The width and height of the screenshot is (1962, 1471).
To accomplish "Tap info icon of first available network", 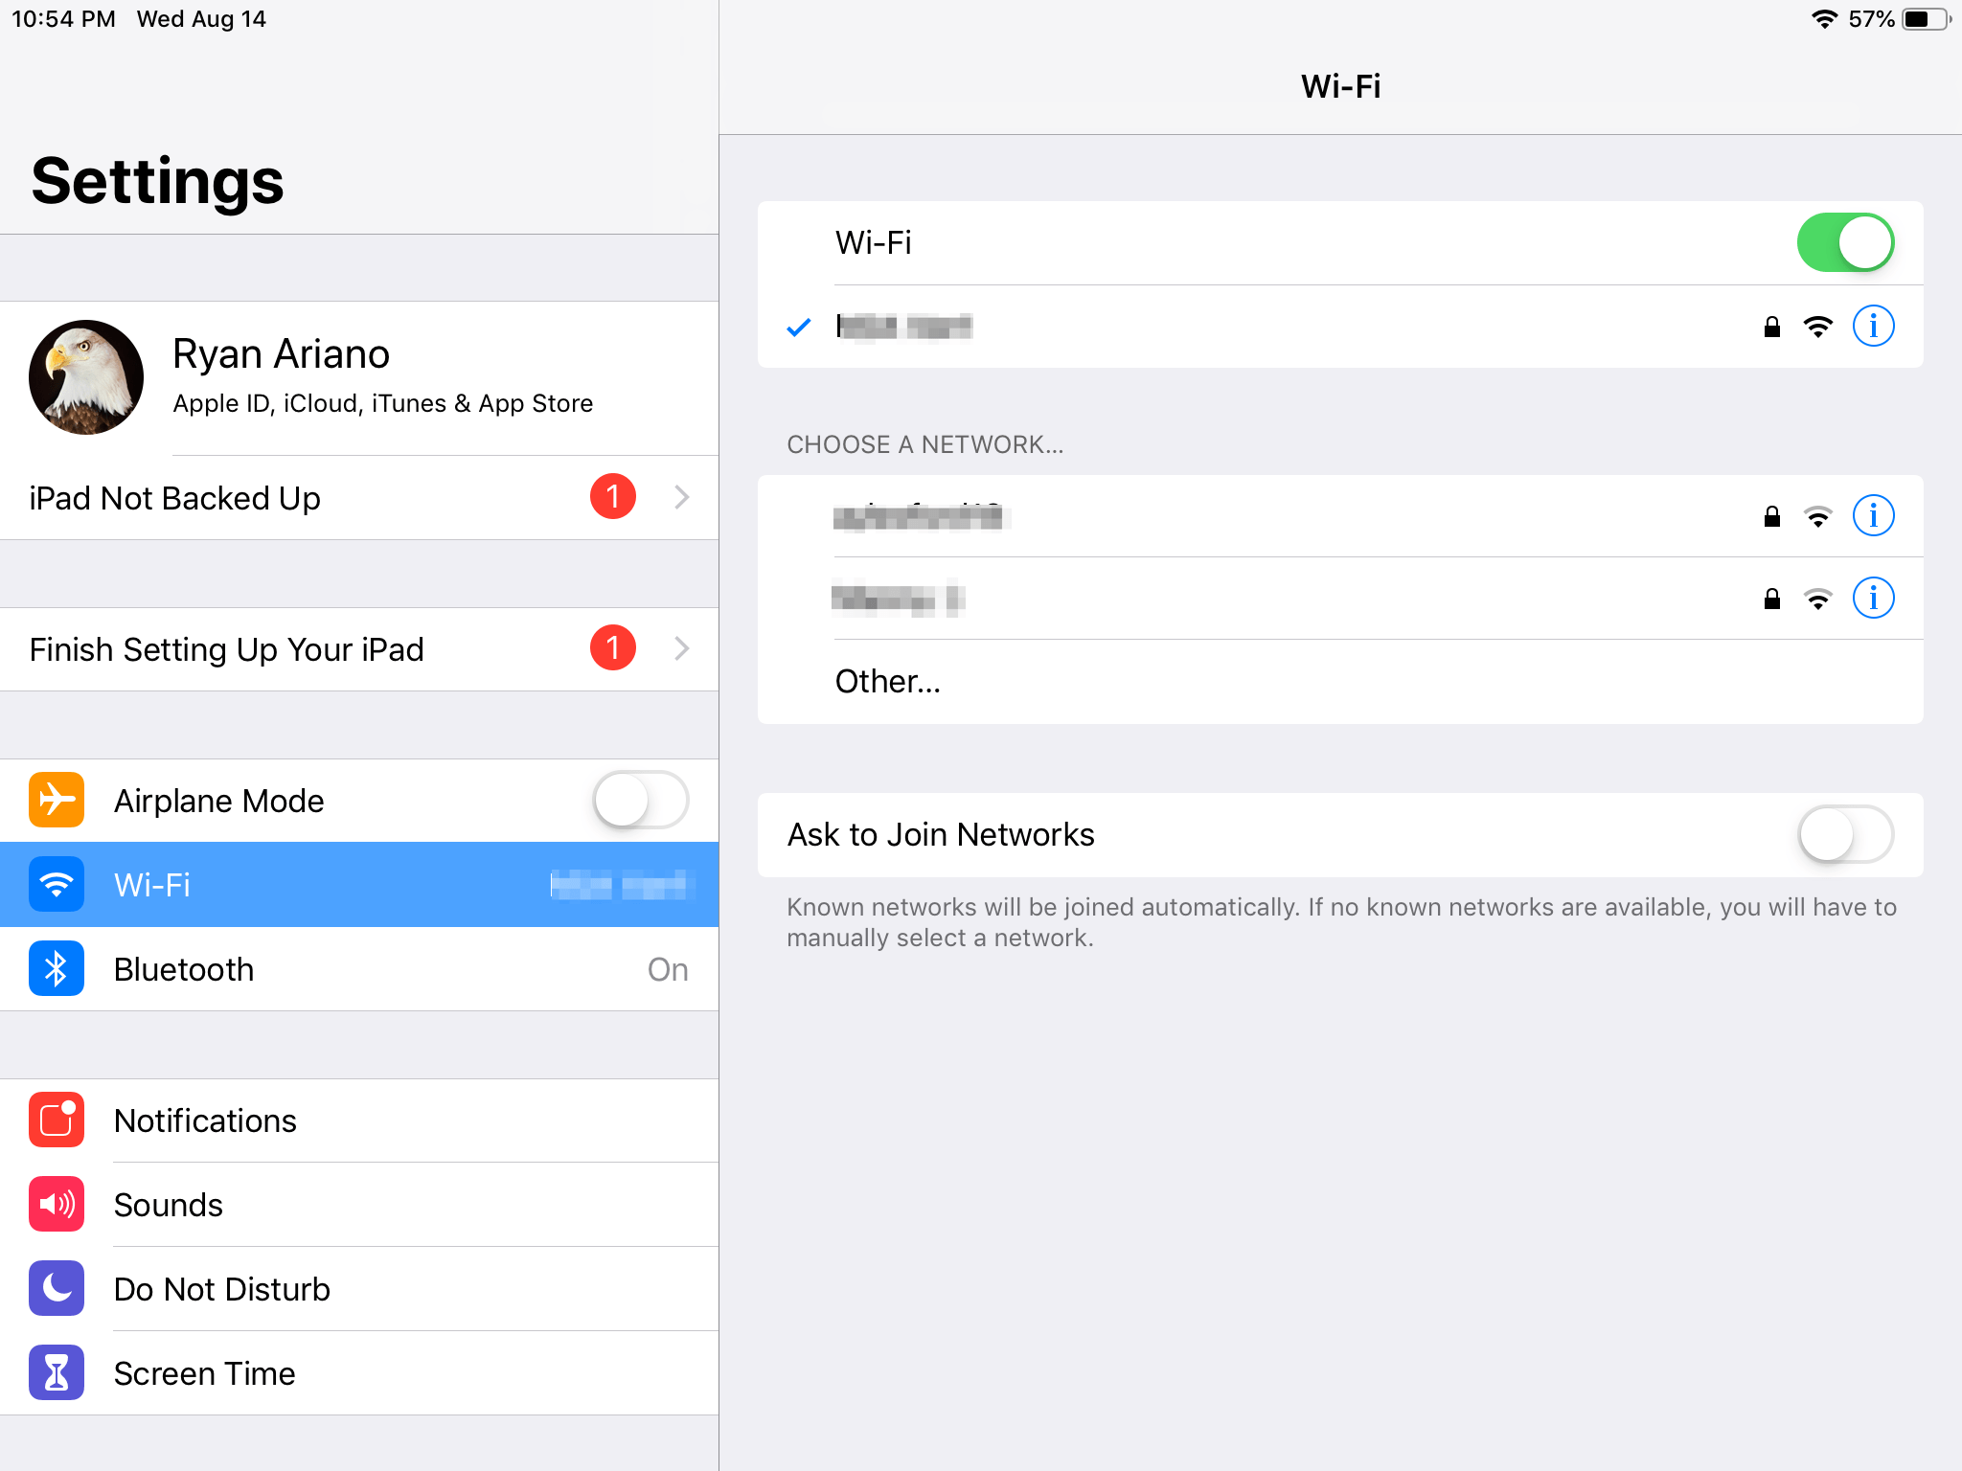I will click(x=1873, y=516).
